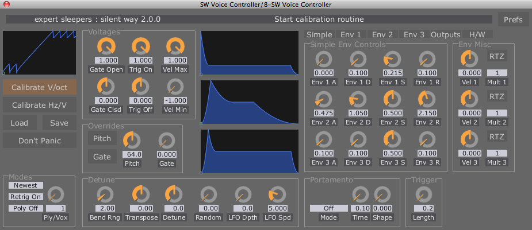
Task: Click the Random detune knob
Action: pyautogui.click(x=208, y=194)
